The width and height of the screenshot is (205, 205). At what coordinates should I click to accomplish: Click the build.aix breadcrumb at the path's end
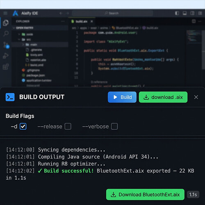pyautogui.click(x=150, y=28)
